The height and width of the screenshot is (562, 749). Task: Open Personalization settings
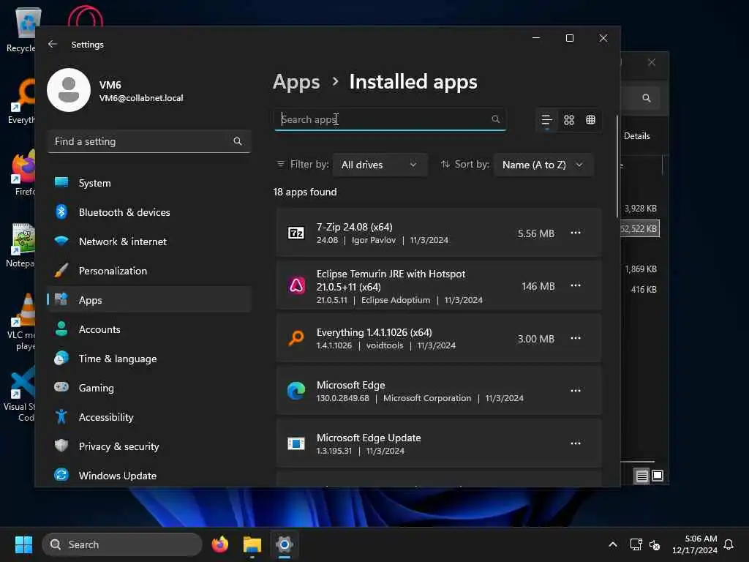point(149,271)
